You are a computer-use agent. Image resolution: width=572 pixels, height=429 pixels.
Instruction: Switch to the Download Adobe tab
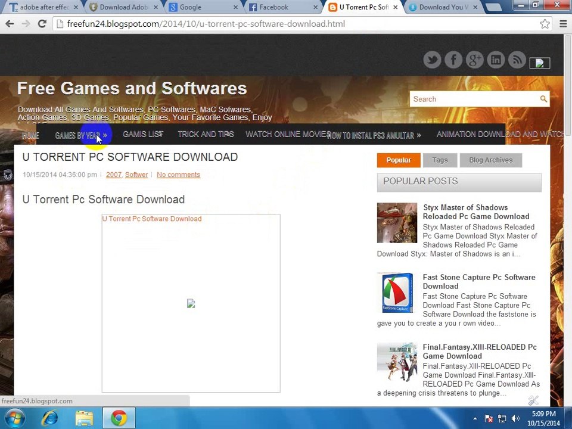tap(123, 7)
